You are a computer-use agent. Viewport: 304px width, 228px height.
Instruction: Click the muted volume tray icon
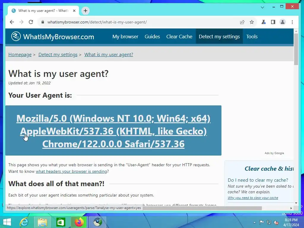[x=276, y=222]
